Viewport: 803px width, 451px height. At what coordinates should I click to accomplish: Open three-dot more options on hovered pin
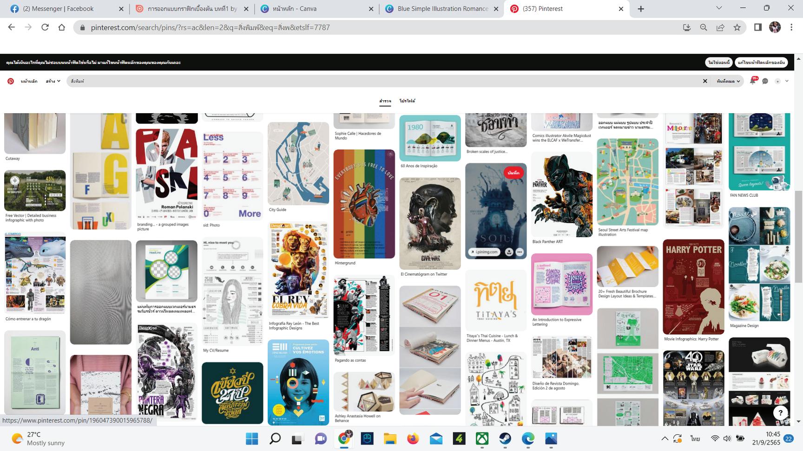520,252
